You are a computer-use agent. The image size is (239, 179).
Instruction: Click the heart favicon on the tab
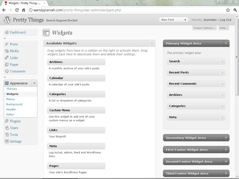(6, 3)
